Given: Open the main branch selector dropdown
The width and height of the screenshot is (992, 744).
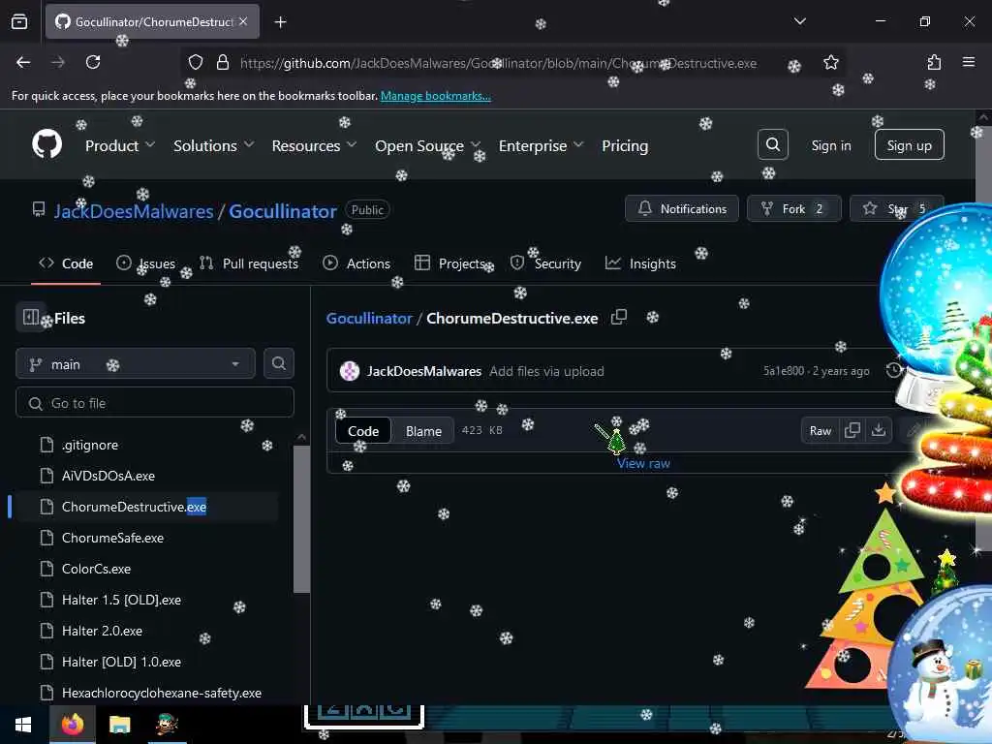Looking at the screenshot, I should (136, 364).
